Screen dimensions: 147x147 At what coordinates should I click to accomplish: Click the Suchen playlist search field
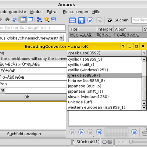point(139,20)
